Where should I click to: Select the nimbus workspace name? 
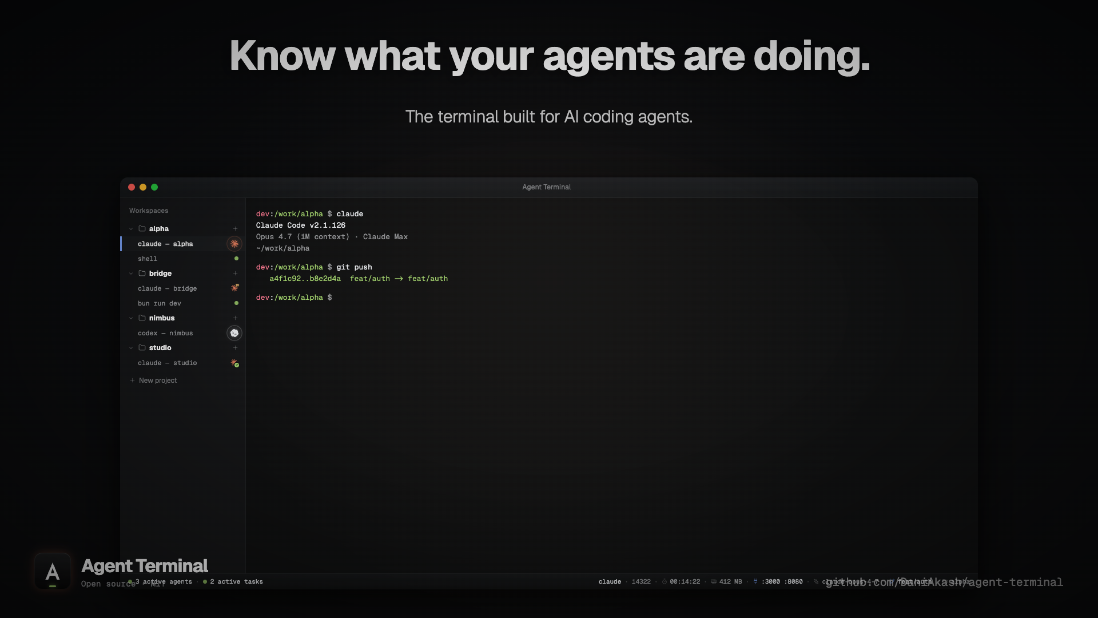point(162,318)
